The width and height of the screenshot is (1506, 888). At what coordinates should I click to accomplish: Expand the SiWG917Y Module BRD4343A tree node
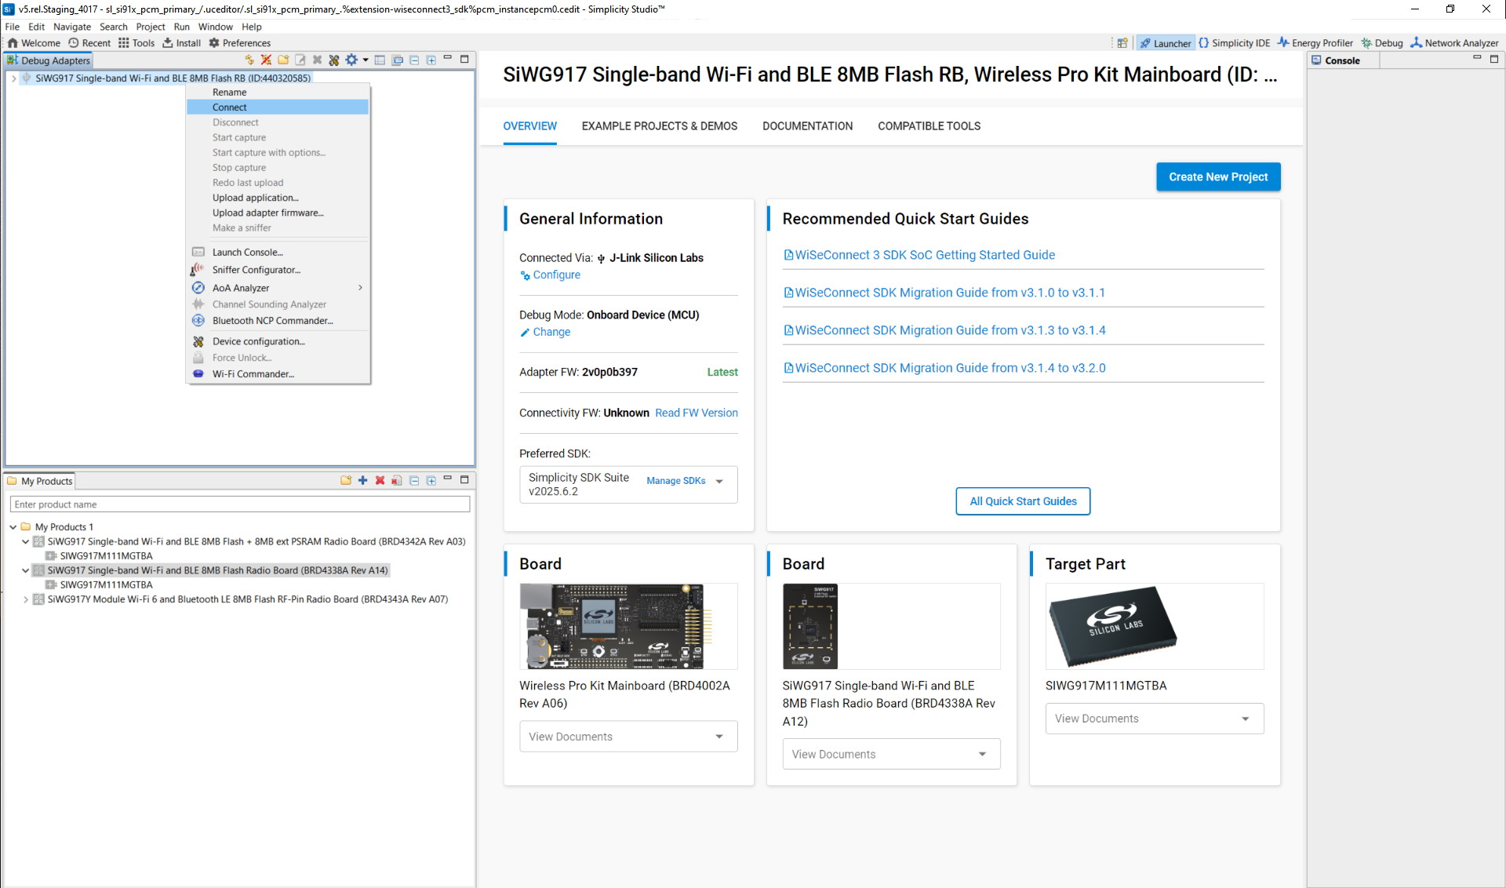tap(26, 599)
